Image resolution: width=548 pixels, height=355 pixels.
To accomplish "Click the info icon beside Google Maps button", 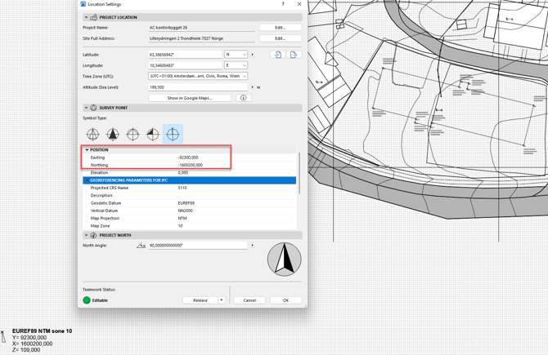I will [243, 98].
